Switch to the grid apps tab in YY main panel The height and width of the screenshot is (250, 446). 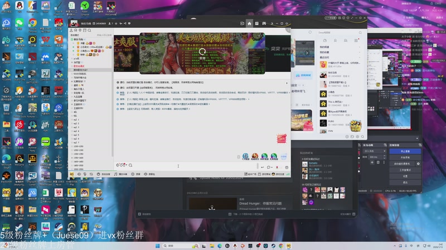coord(356,41)
